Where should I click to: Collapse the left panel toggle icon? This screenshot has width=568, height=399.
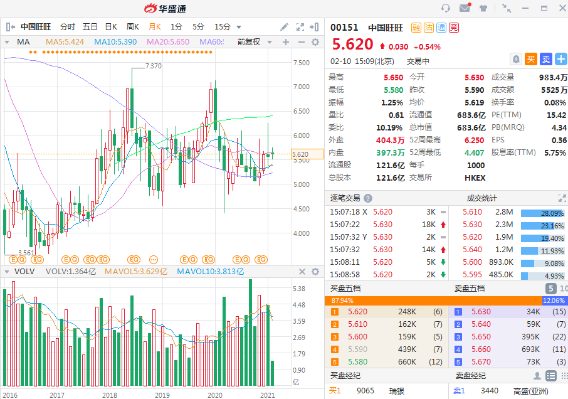click(x=11, y=27)
